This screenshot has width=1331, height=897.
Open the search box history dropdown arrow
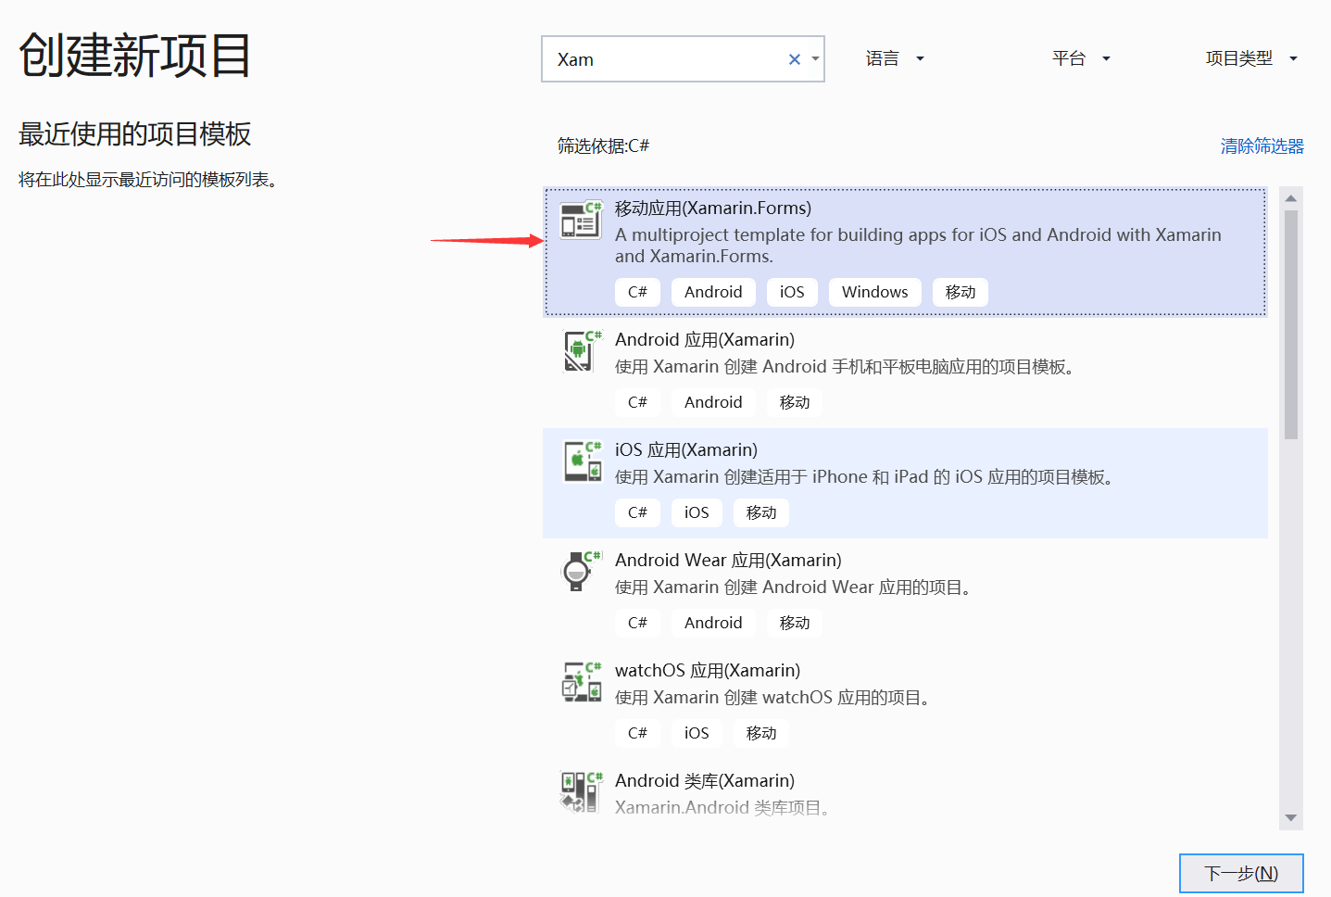815,59
